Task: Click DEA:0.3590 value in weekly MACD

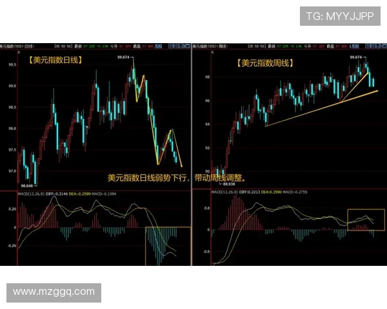Action: pos(272,192)
